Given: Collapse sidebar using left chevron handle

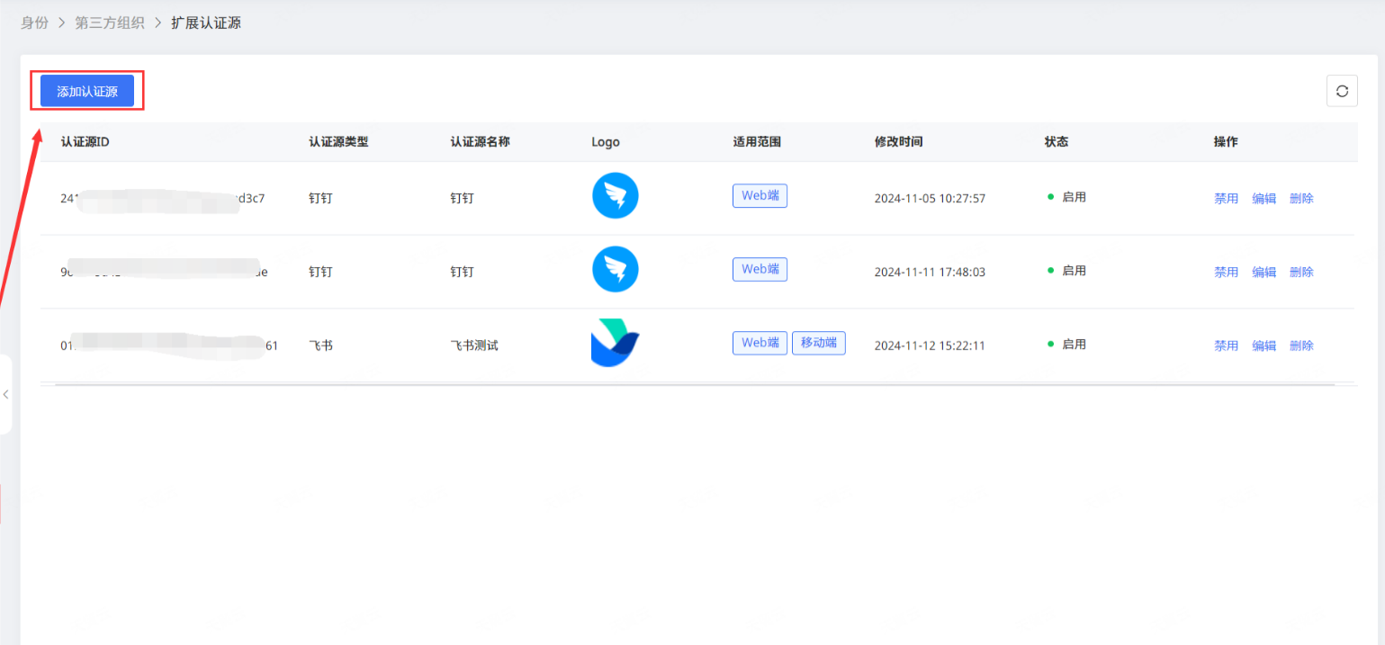Looking at the screenshot, I should 5,394.
